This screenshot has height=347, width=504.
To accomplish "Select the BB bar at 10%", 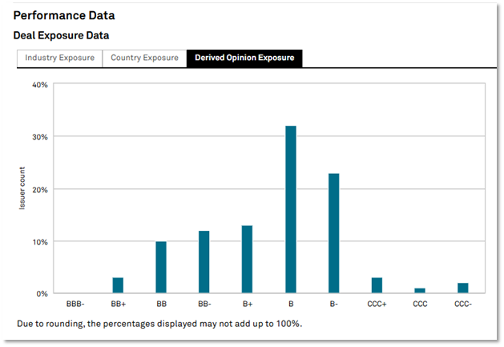I will 161,268.
